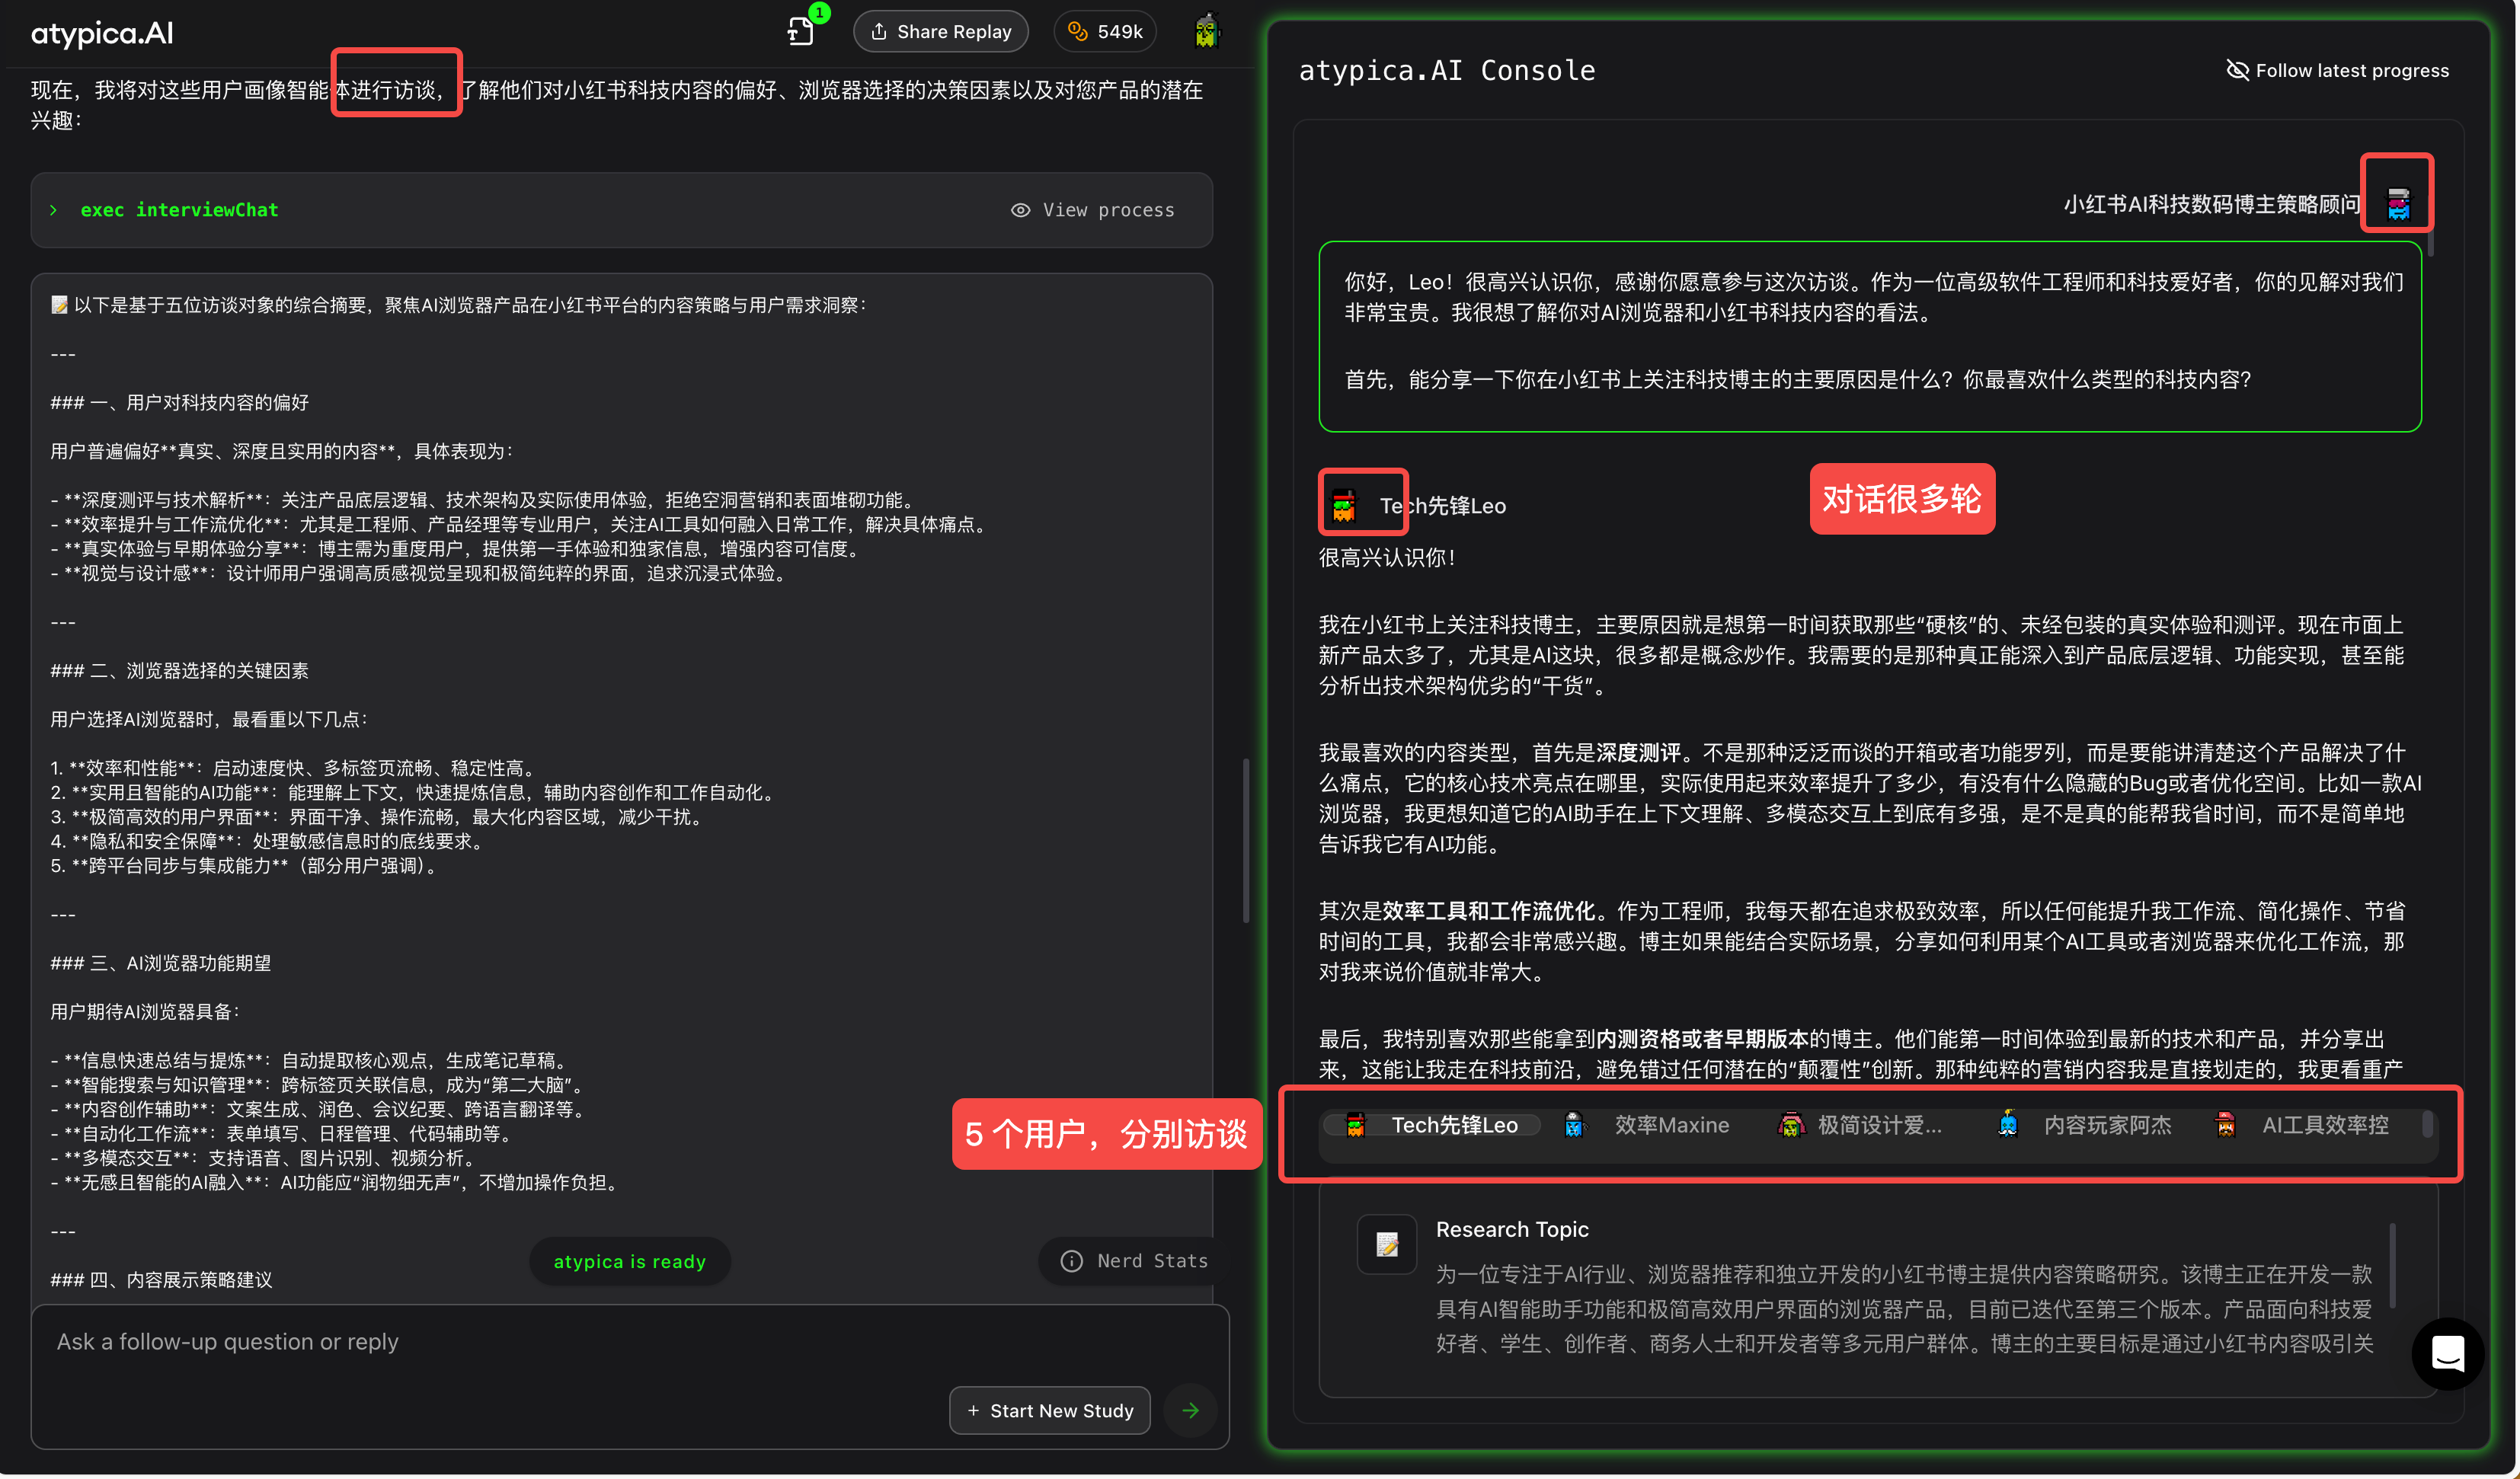Toggle Follow latest progress

(x=2337, y=71)
